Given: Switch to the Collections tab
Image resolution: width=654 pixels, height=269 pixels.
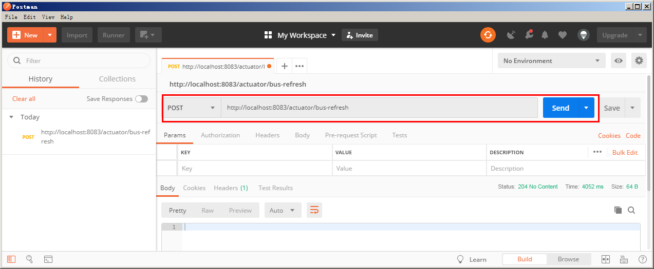Looking at the screenshot, I should click(x=117, y=79).
